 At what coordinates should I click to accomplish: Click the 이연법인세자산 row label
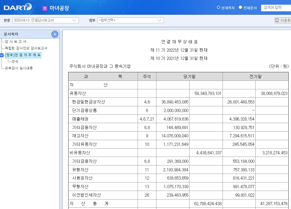click(x=86, y=195)
